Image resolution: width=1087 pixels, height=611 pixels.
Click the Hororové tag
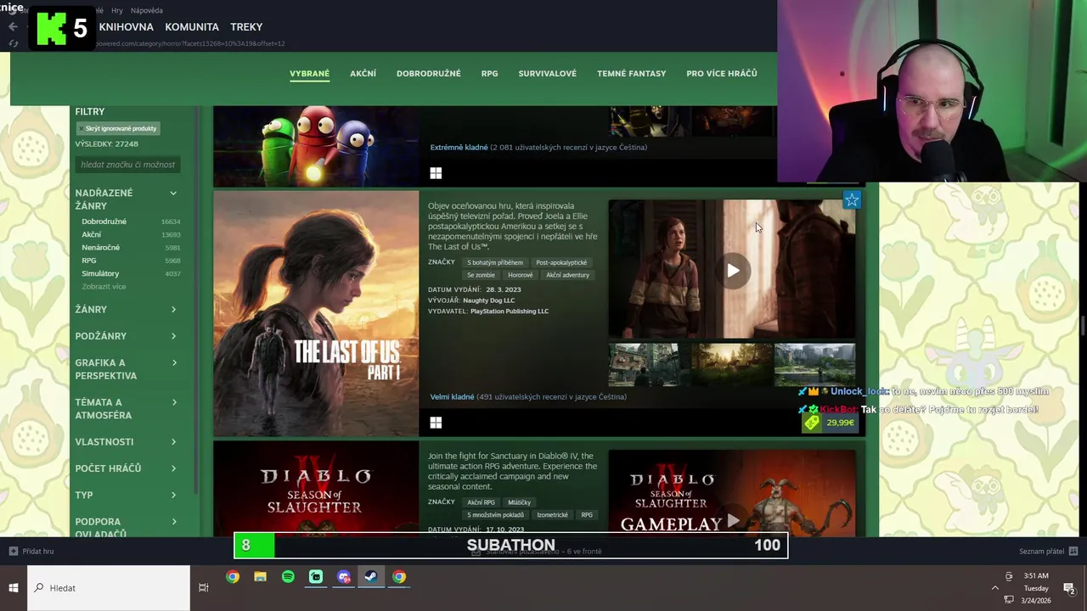coord(521,275)
